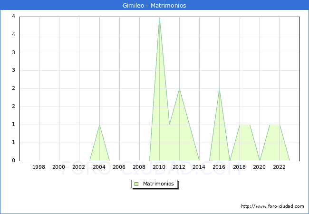Select the 2018 x-axis label

point(239,167)
